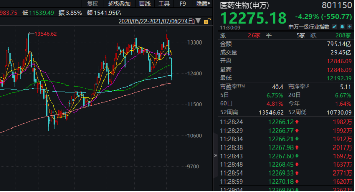Image resolution: width=355 pixels, height=192 pixels.
Task: Click the F9 button
Action: (x=183, y=4)
